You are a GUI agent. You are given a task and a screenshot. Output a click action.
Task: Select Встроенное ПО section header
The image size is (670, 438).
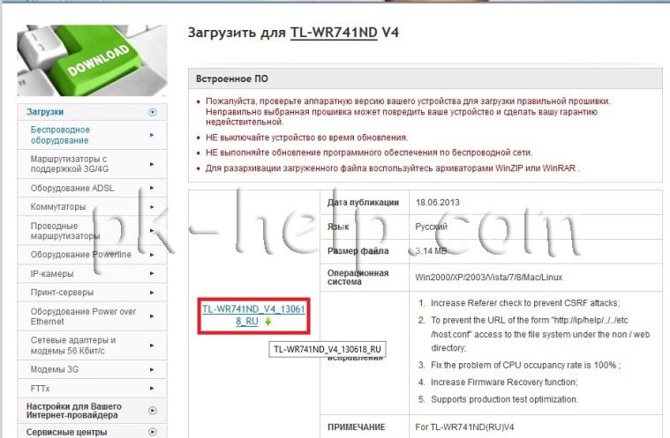425,79
